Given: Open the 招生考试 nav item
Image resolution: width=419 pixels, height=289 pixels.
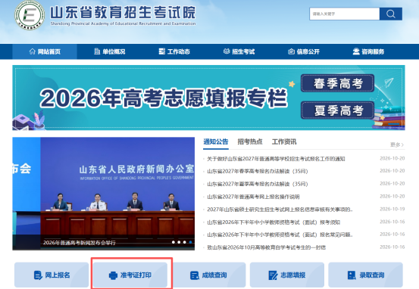Looking at the screenshot, I should pyautogui.click(x=239, y=51).
